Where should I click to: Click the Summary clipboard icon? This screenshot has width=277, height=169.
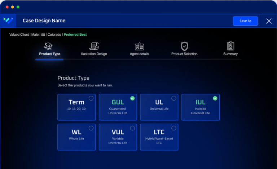(230, 46)
